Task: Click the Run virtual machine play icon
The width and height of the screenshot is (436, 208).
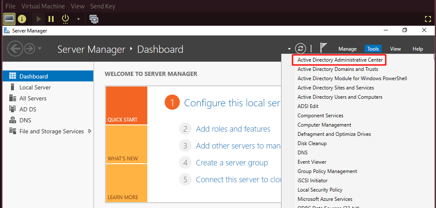Action: [39, 19]
